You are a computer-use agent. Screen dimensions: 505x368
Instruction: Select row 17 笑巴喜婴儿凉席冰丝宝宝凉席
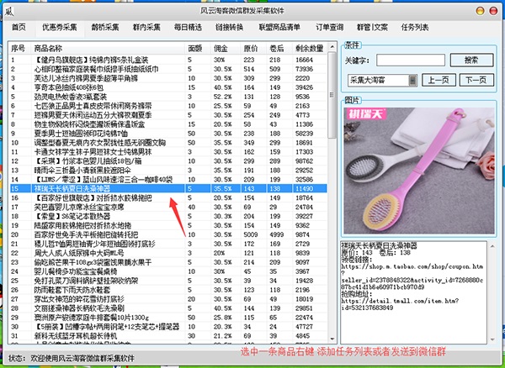click(167, 207)
